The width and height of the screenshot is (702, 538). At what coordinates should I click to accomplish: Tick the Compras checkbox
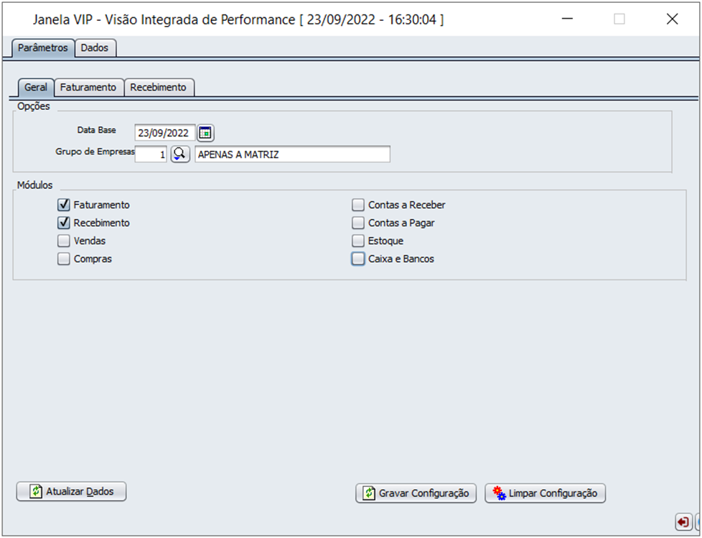[x=64, y=259]
